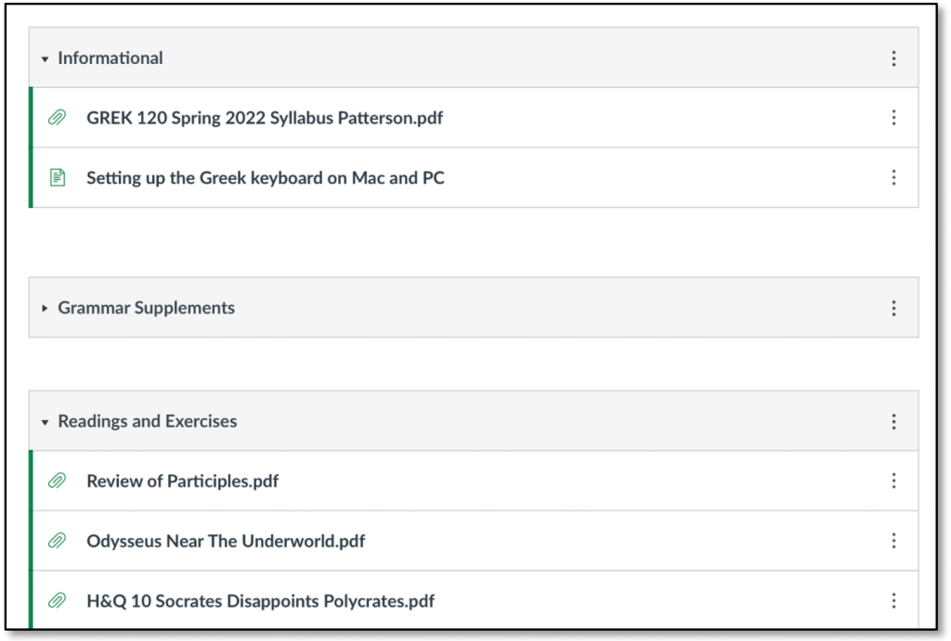Open H&Q 10 Socrates Disappoints Polycrates.pdf
Image resolution: width=951 pixels, height=641 pixels.
pyautogui.click(x=260, y=600)
